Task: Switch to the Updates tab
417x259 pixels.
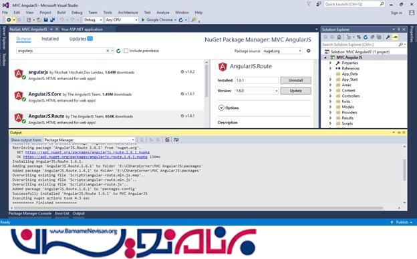Action: click(x=81, y=39)
